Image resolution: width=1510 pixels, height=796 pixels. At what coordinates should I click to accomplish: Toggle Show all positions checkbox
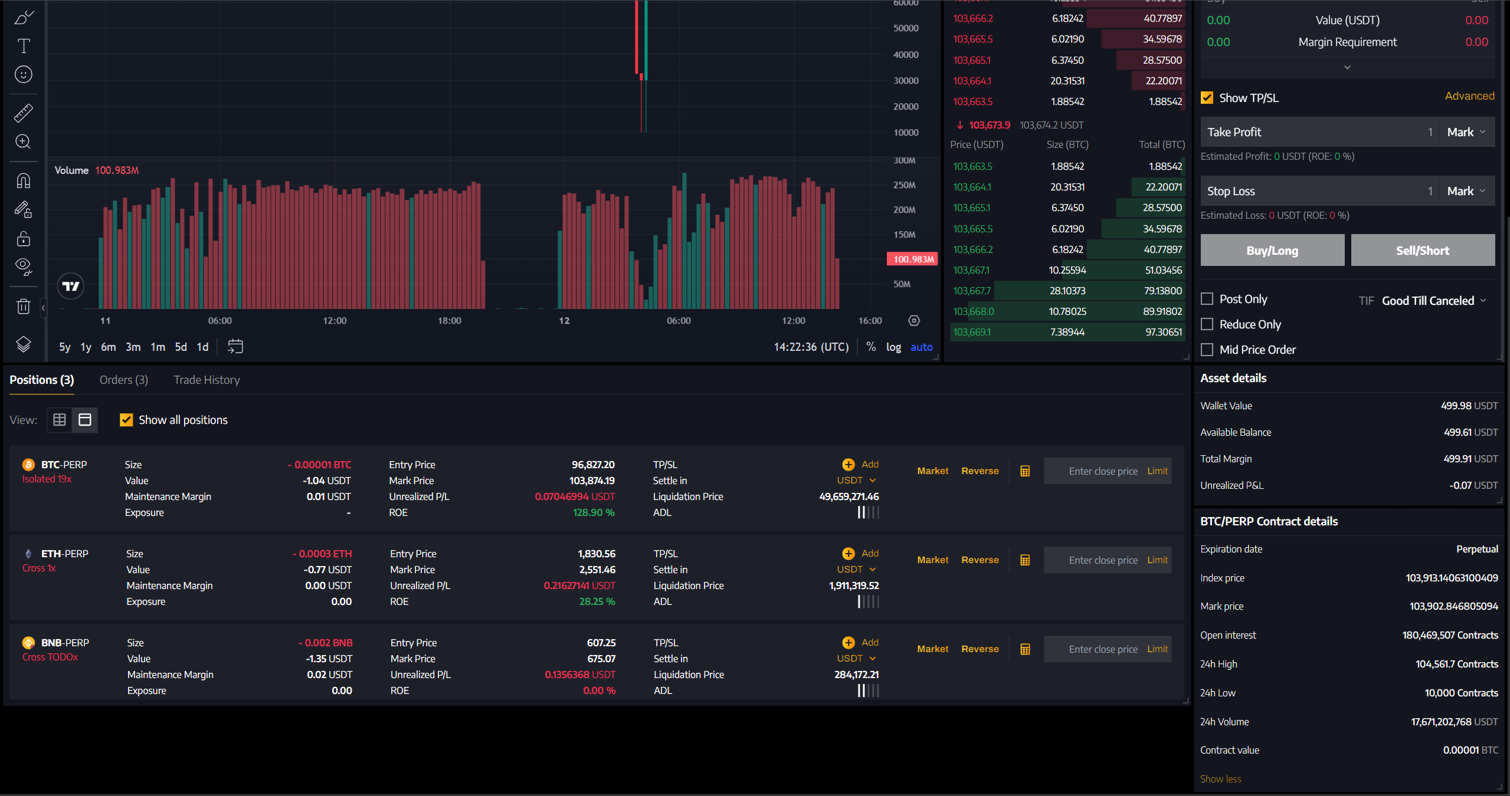point(126,420)
